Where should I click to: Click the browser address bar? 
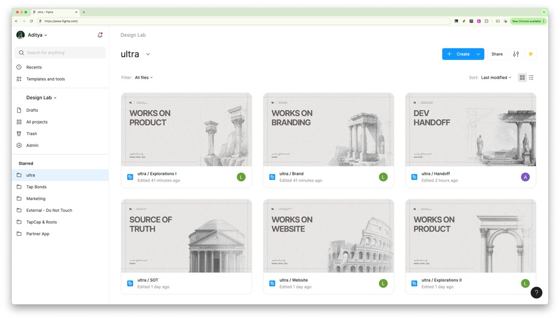click(244, 21)
